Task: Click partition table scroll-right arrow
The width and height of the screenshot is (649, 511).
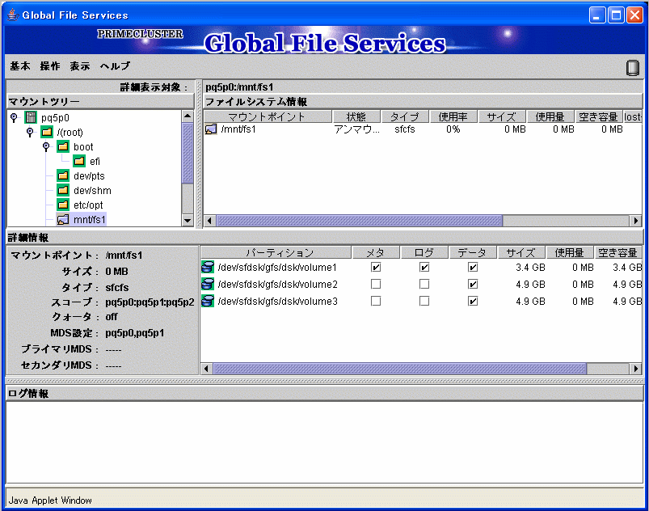Action: 635,368
